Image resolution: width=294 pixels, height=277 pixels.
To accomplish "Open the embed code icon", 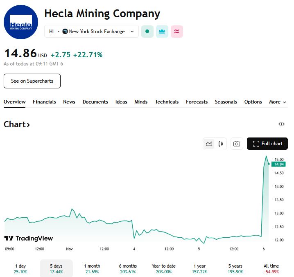I will (x=281, y=124).
